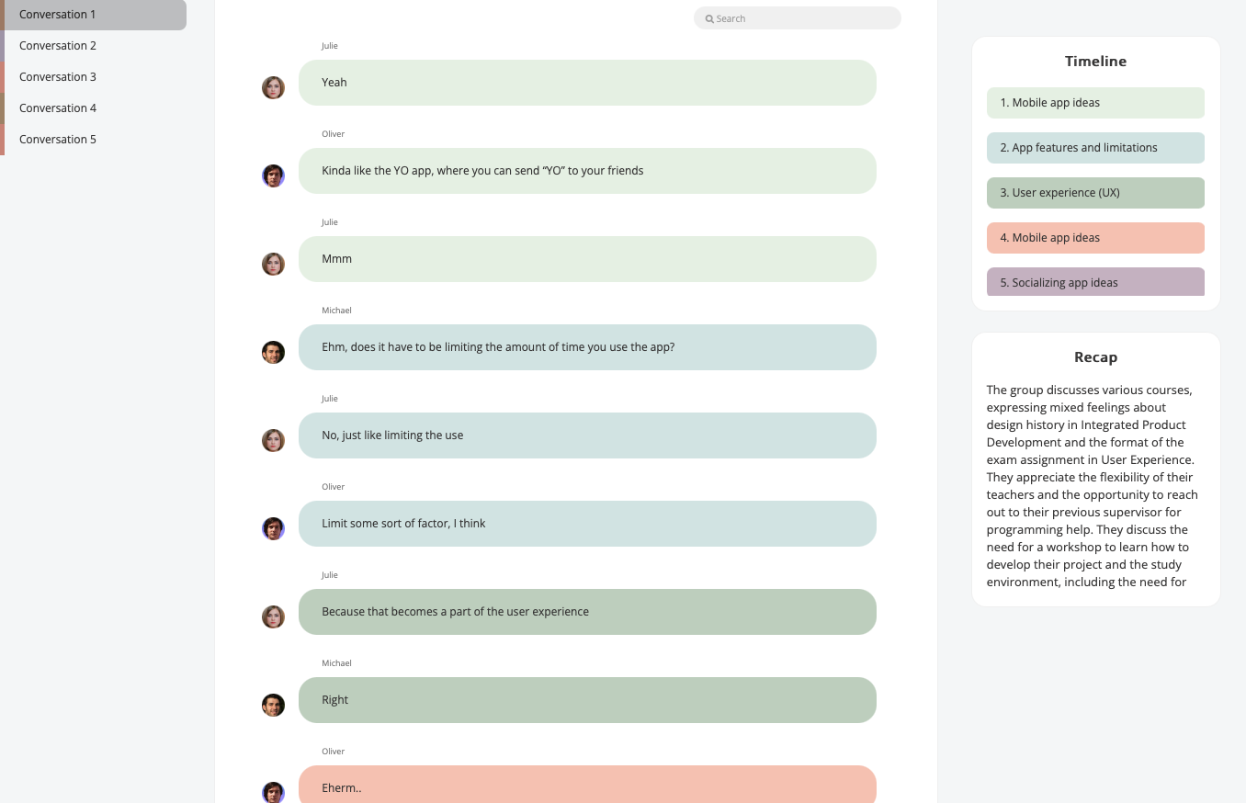Click Julie's avatar beside "Mmm" message

point(273,265)
